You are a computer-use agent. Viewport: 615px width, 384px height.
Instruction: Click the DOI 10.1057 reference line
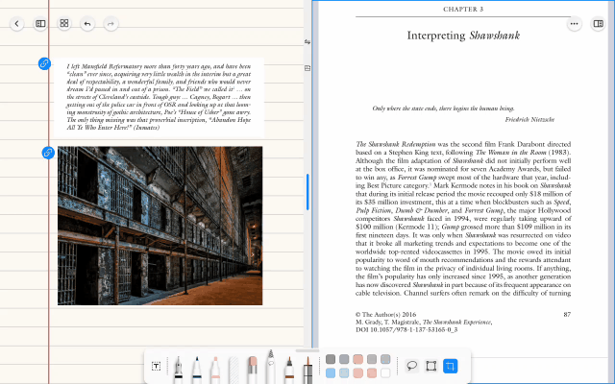tap(406, 330)
